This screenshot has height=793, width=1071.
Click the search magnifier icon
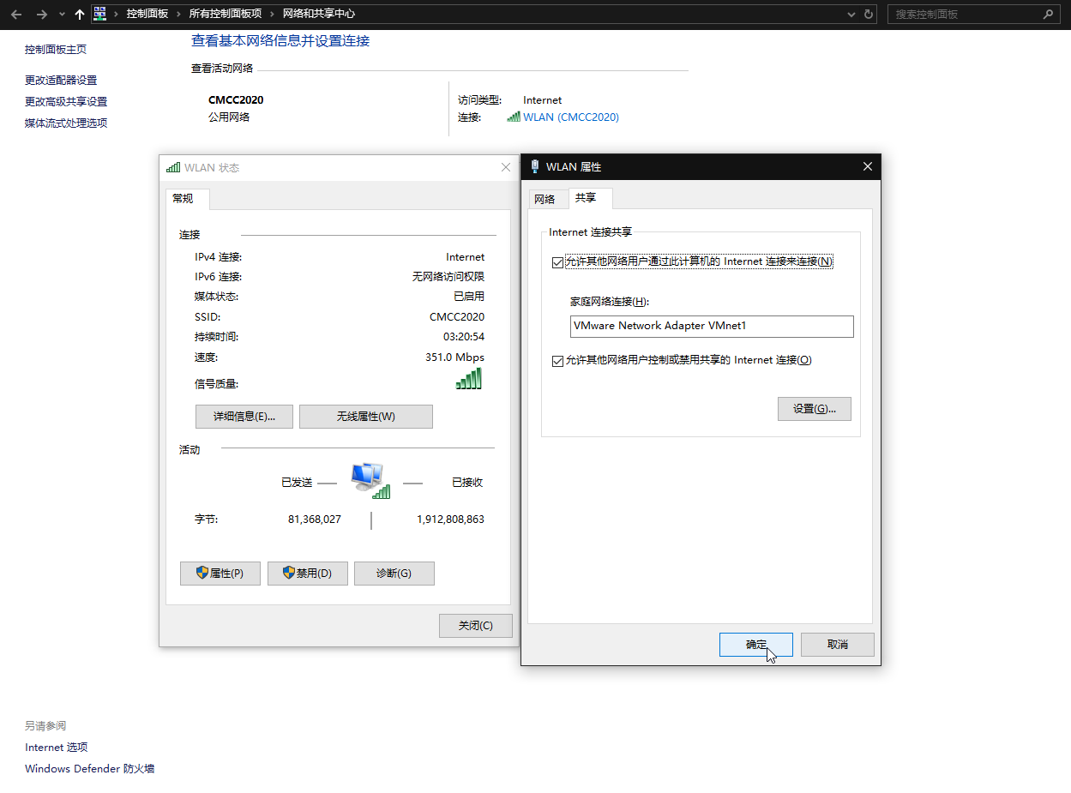(x=1048, y=15)
